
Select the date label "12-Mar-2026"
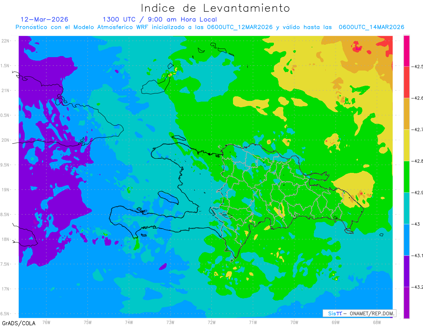44,19
